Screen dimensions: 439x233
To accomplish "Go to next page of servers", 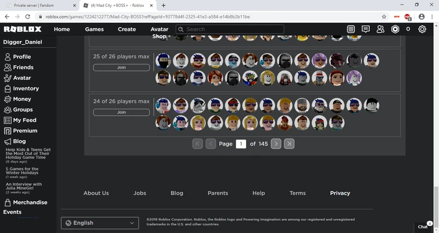I will pyautogui.click(x=276, y=144).
